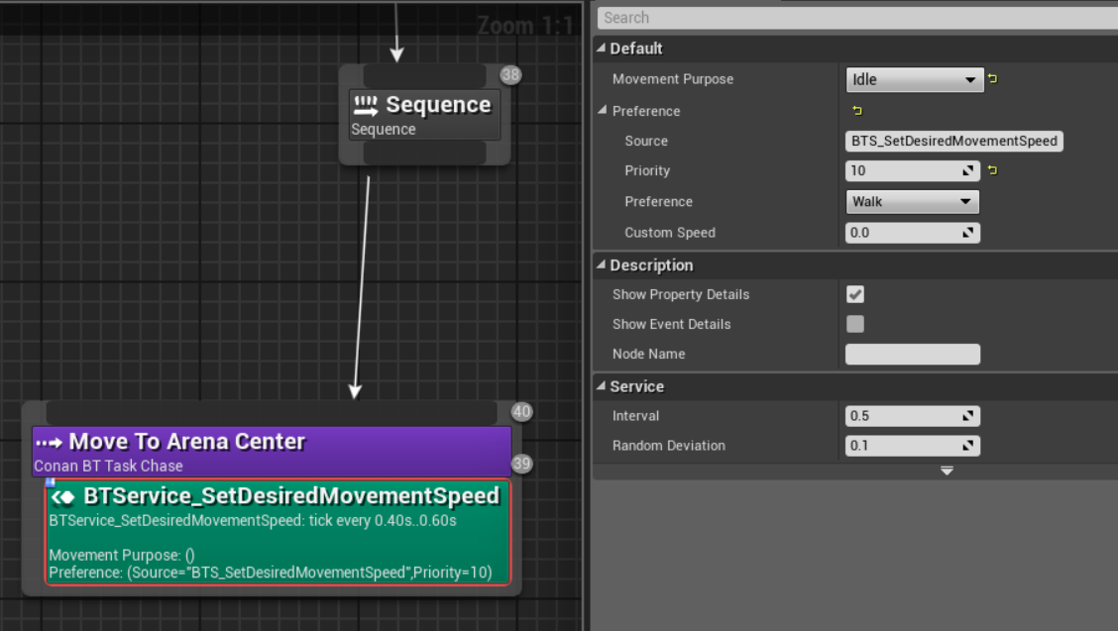
Task: Open the Movement Purpose Idle dropdown
Action: coord(913,79)
